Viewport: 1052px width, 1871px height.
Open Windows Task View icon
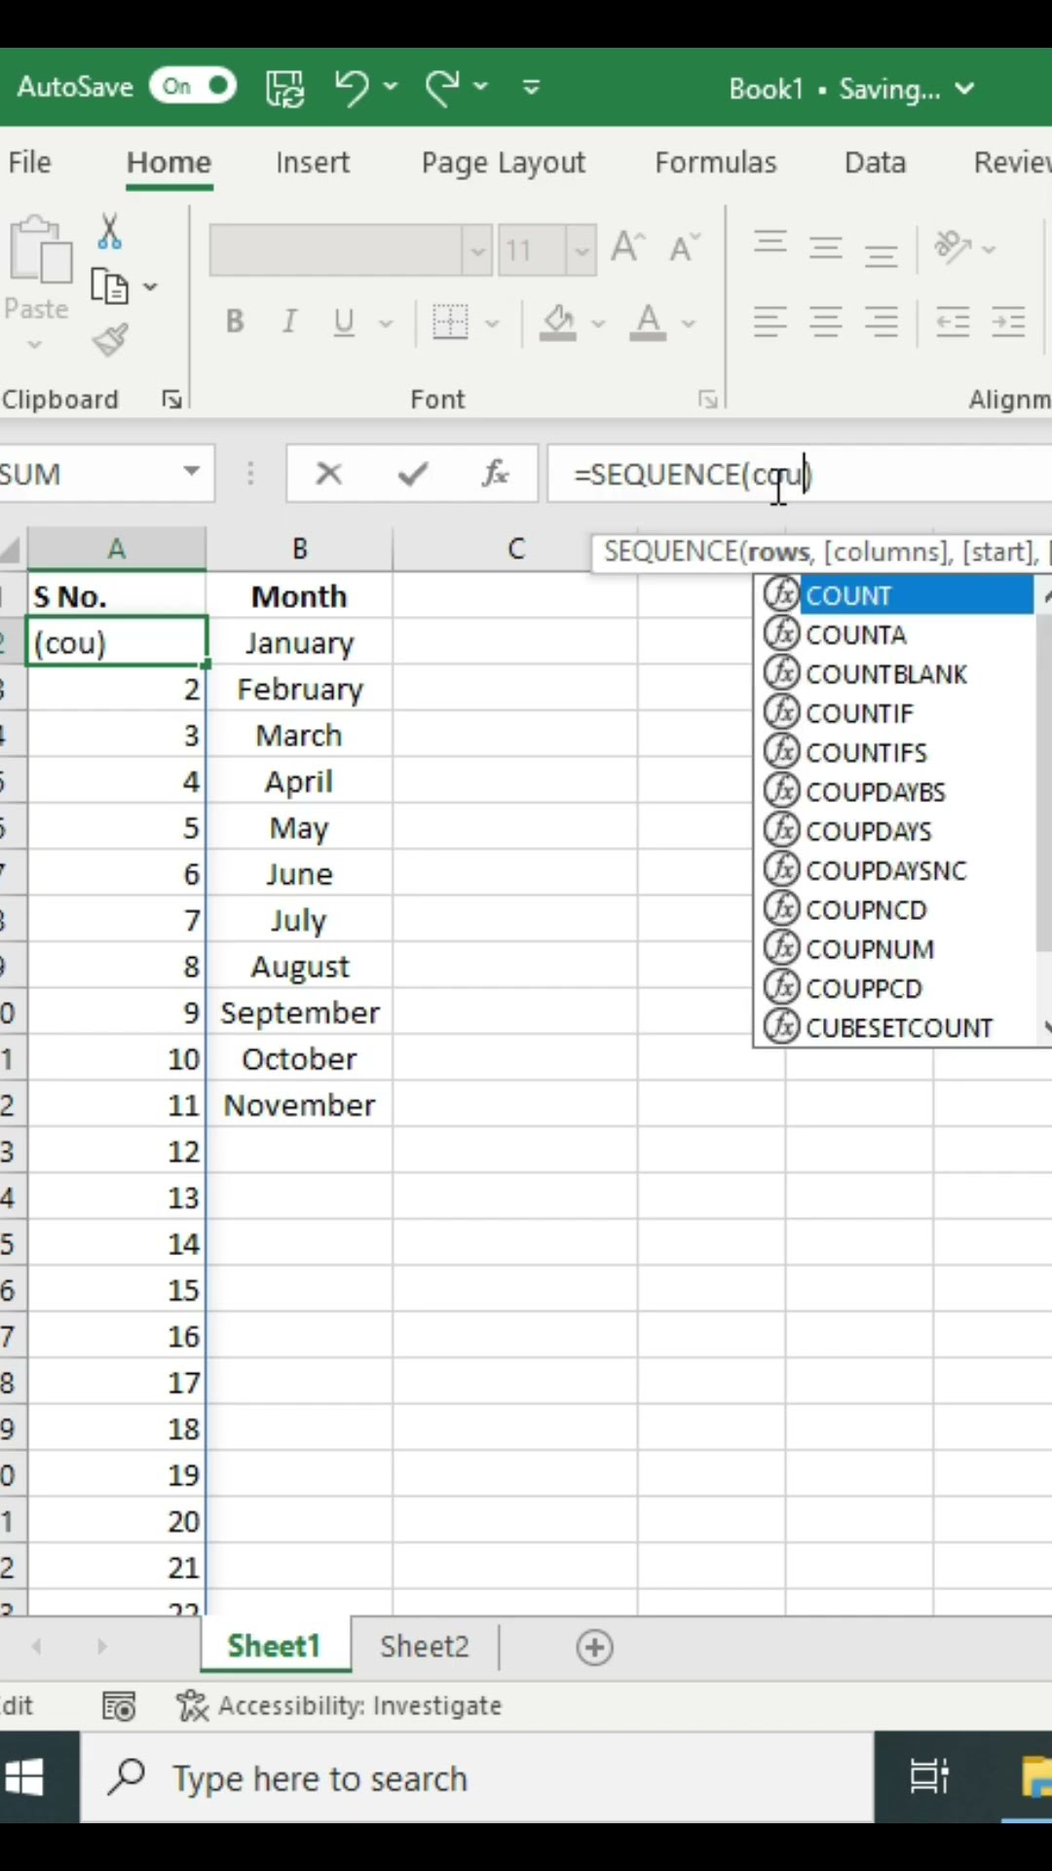pos(928,1776)
